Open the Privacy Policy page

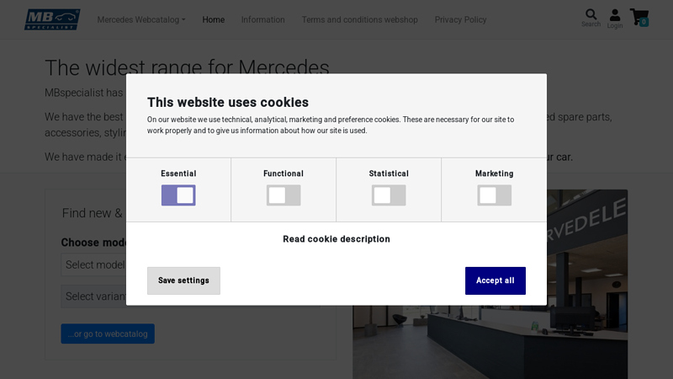[461, 19]
